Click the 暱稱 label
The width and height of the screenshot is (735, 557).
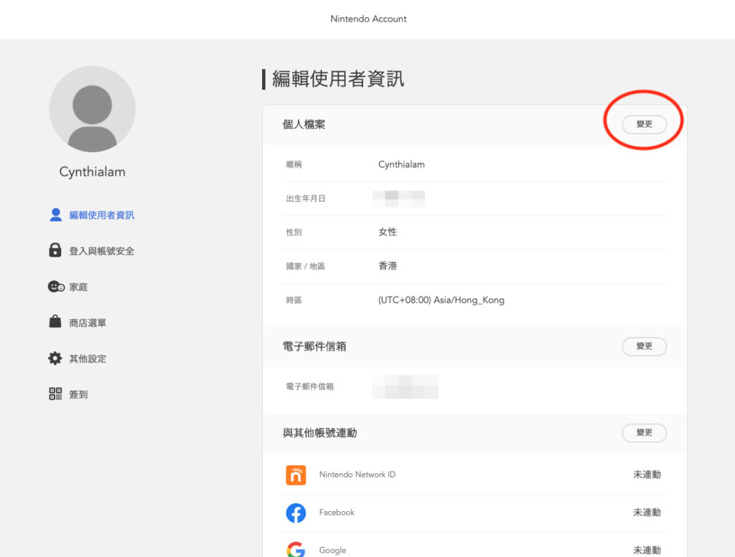294,164
